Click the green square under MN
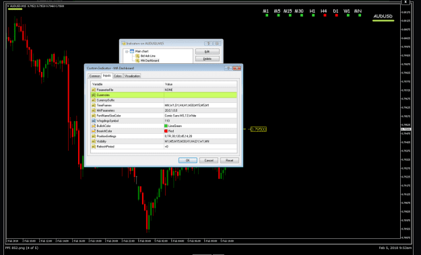Viewport: 421px width, 255px height. click(360, 15)
